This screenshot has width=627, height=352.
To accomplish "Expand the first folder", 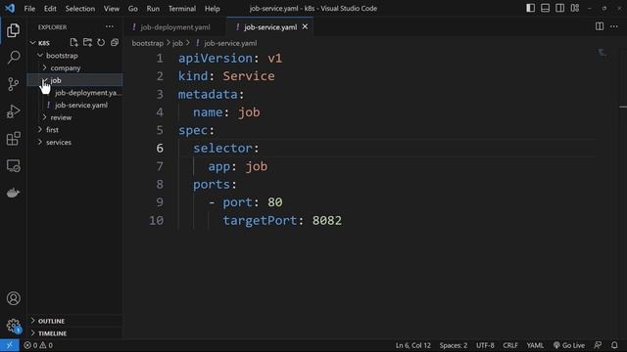I will (40, 130).
